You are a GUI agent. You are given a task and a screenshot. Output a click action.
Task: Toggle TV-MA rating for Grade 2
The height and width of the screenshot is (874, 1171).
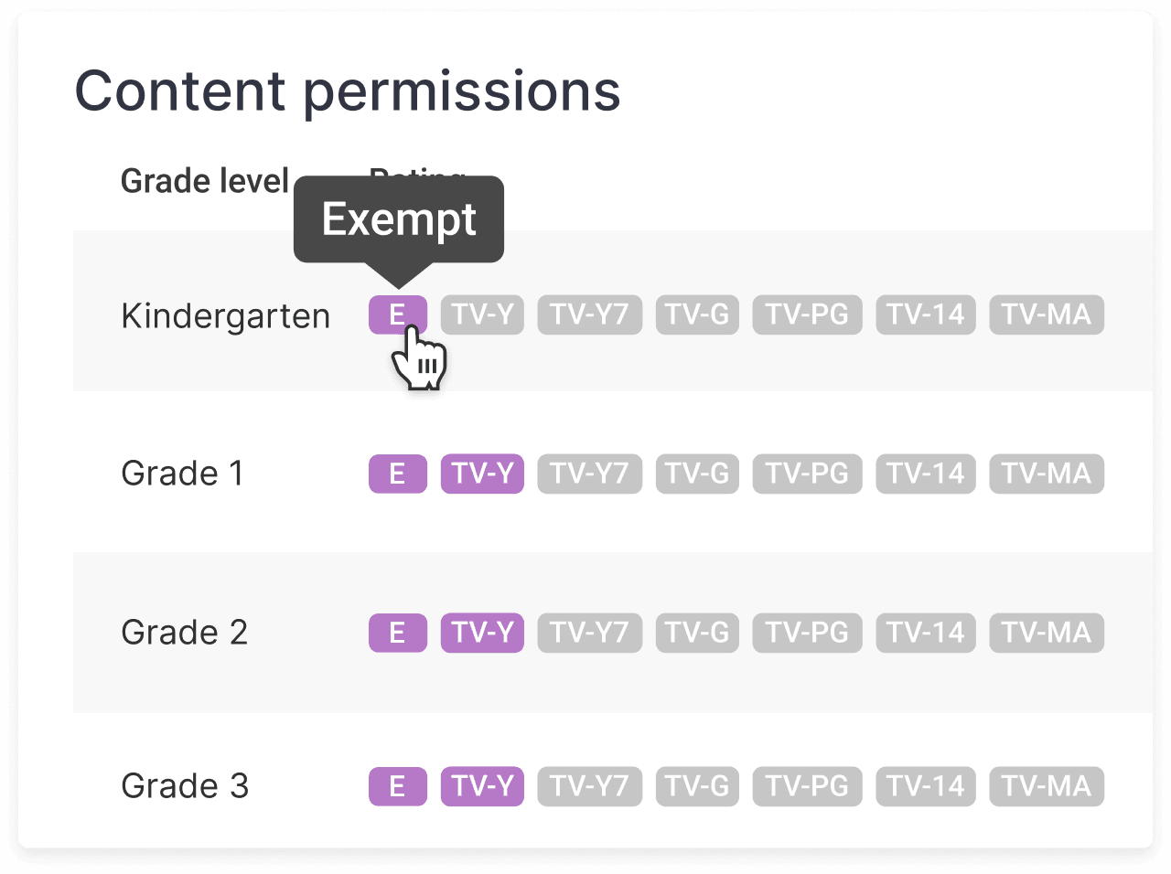[1047, 633]
